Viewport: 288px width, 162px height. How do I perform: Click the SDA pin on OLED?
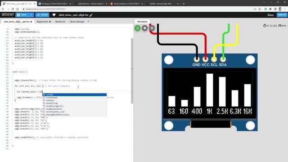coord(223,59)
